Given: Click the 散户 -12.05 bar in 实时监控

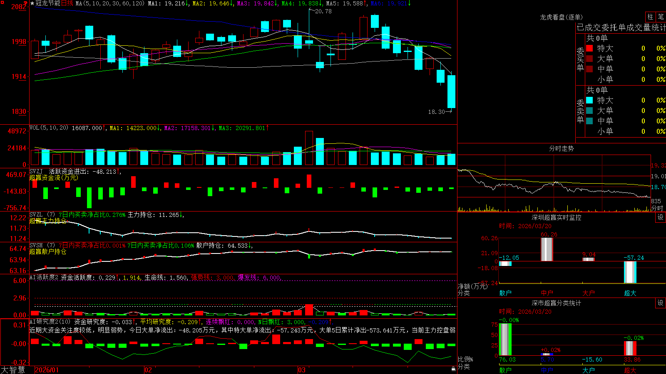Looking at the screenshot, I should 505,263.
